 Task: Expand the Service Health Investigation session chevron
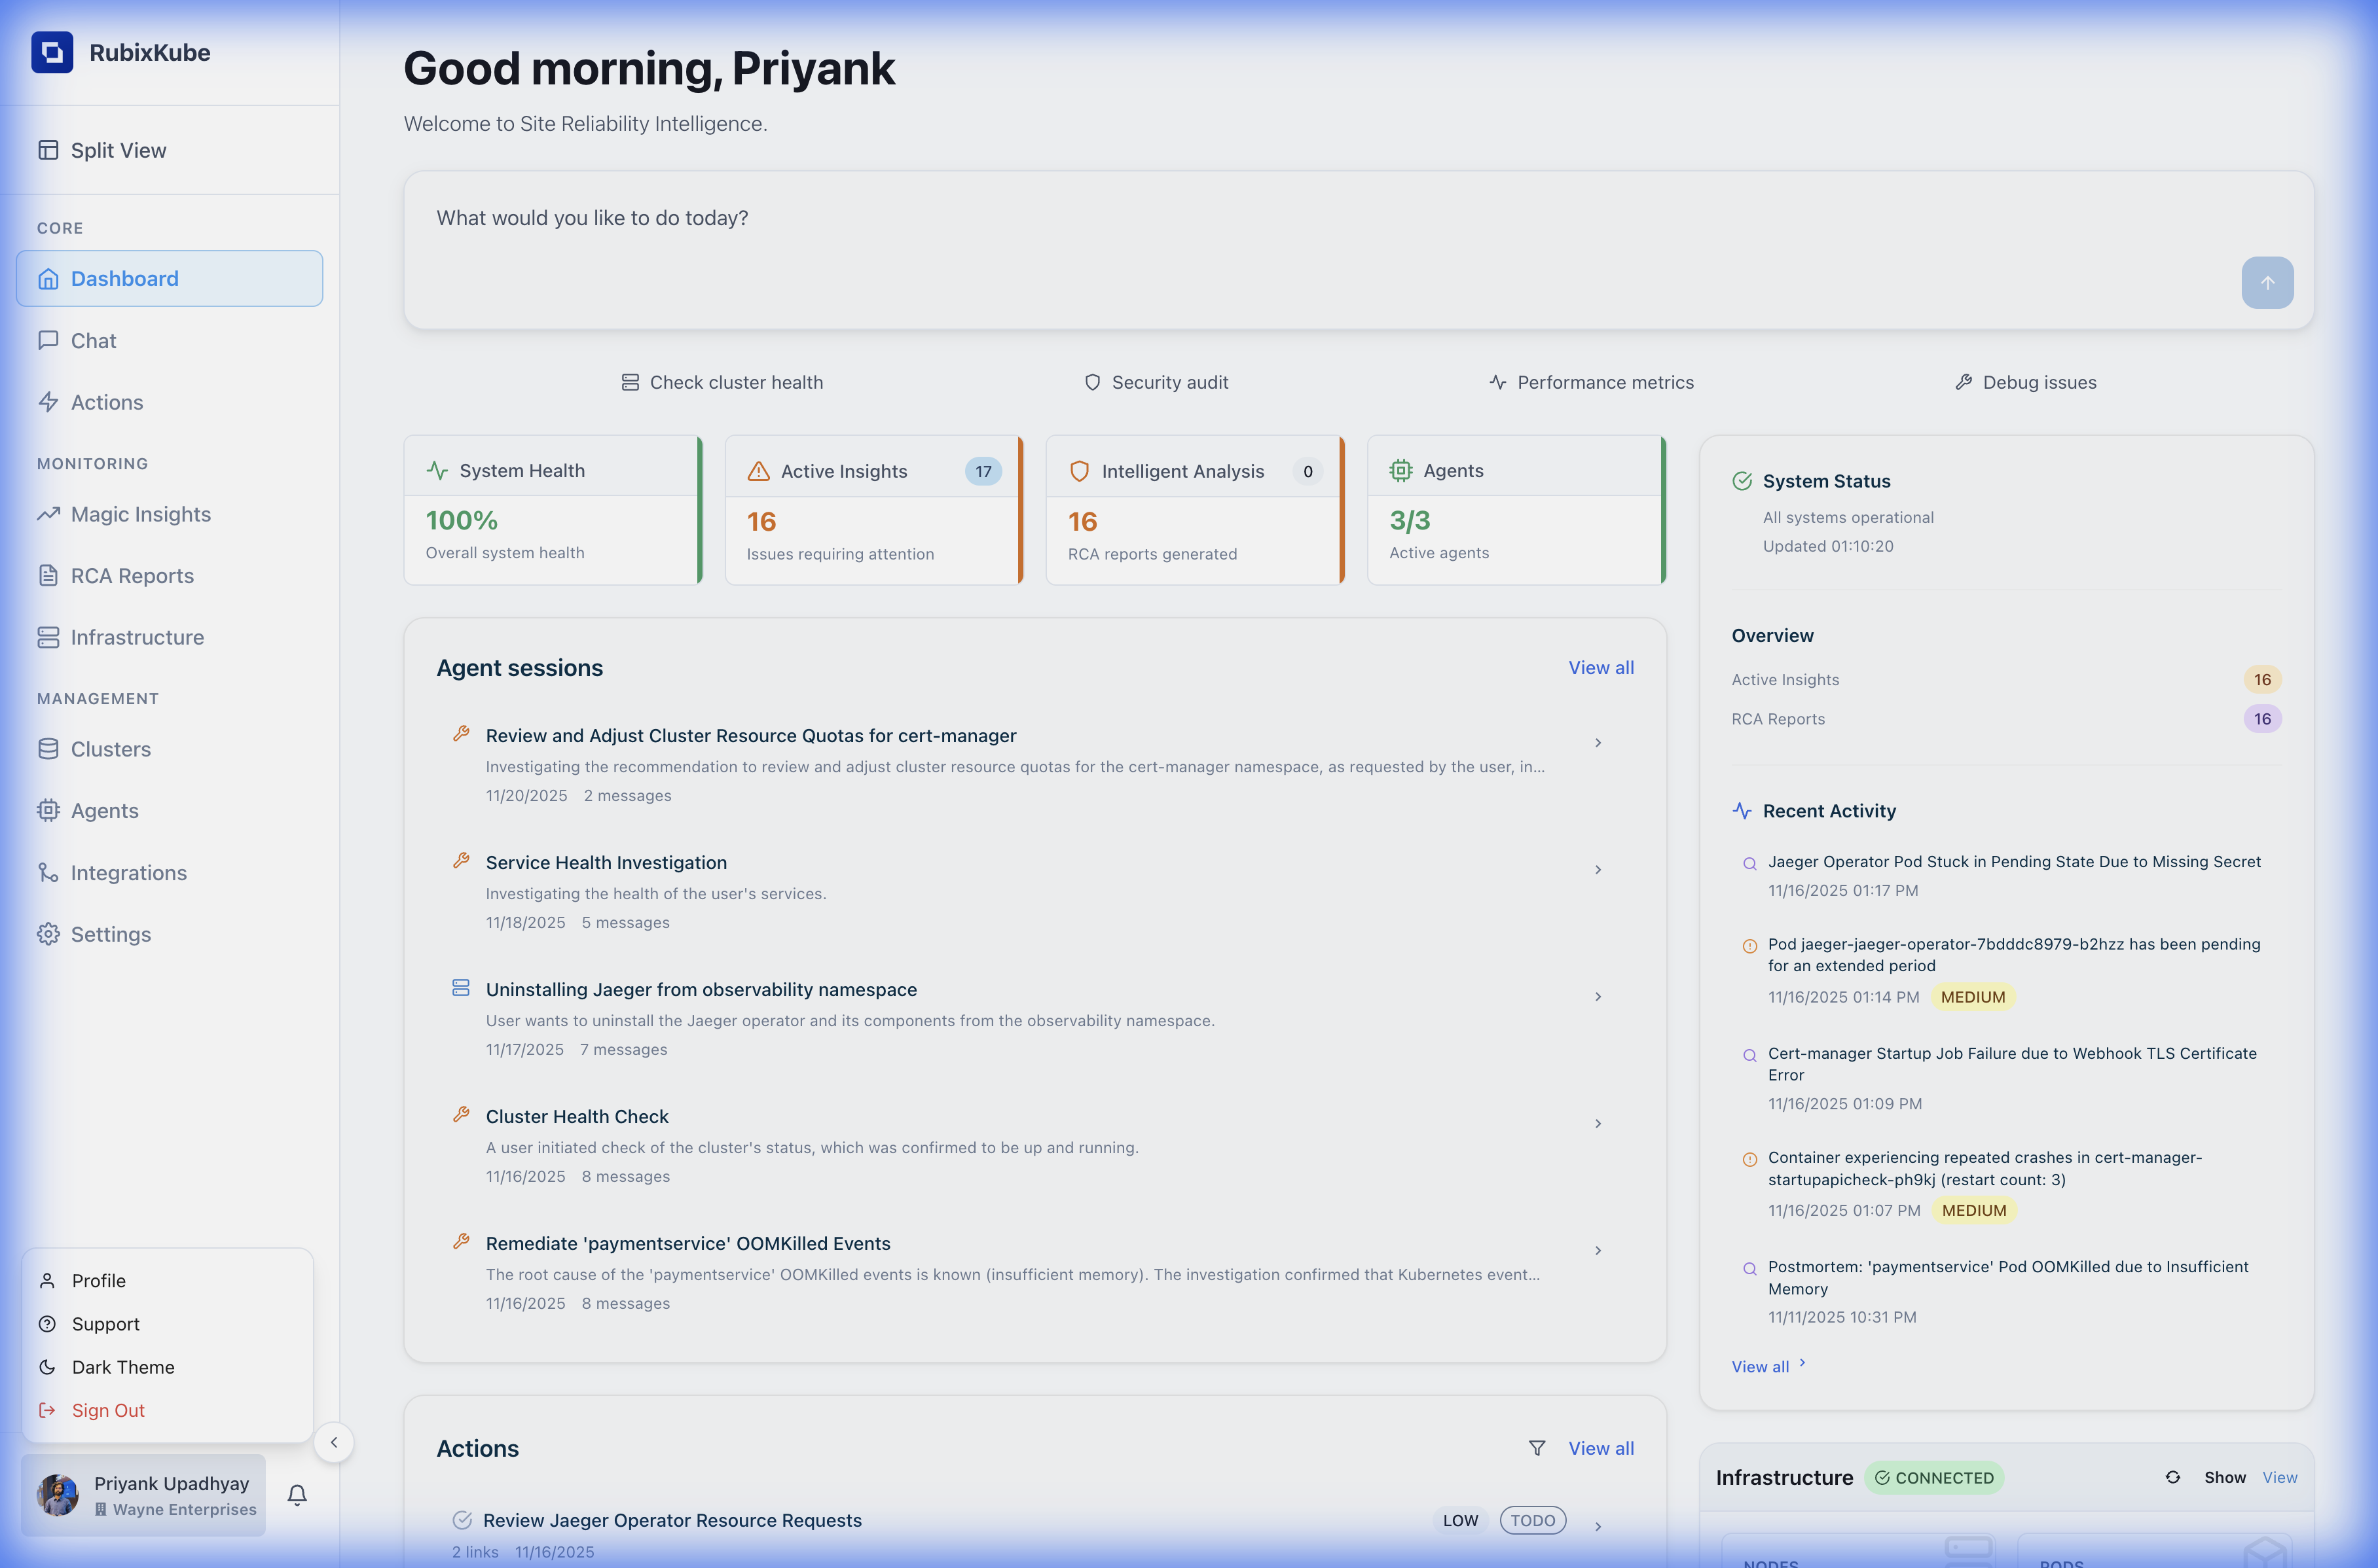[1598, 870]
